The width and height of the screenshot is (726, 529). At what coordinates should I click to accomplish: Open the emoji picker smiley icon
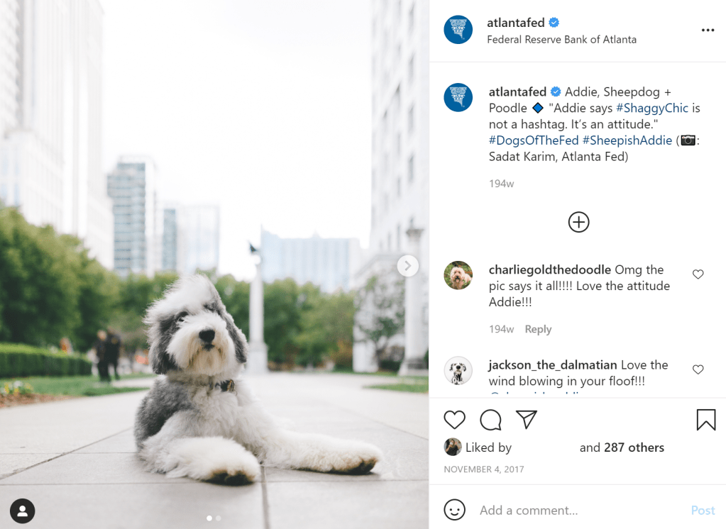(454, 510)
